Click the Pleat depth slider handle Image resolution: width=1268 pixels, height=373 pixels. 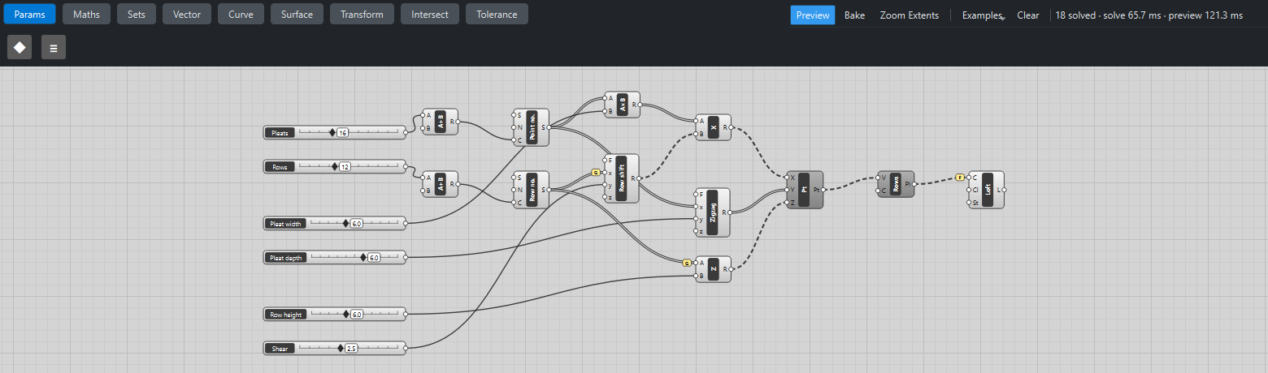[x=363, y=257]
